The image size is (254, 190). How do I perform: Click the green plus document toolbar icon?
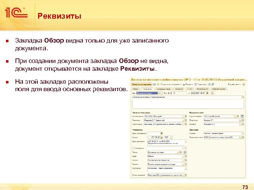213,84
